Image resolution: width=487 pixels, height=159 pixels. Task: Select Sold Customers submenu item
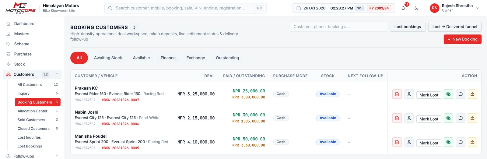pos(38,120)
